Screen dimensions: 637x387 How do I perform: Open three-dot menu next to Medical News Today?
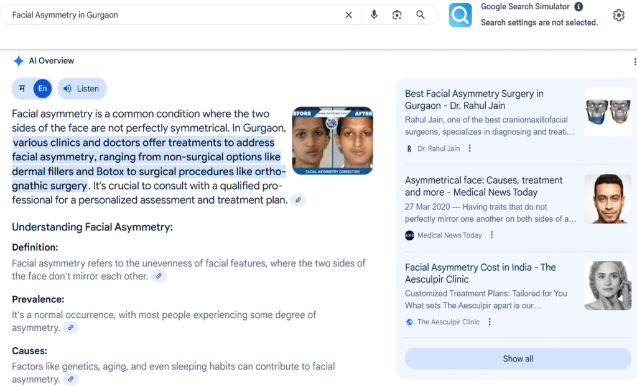pyautogui.click(x=491, y=235)
